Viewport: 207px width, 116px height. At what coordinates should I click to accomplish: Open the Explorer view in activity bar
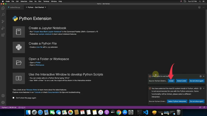[x=3, y=8]
